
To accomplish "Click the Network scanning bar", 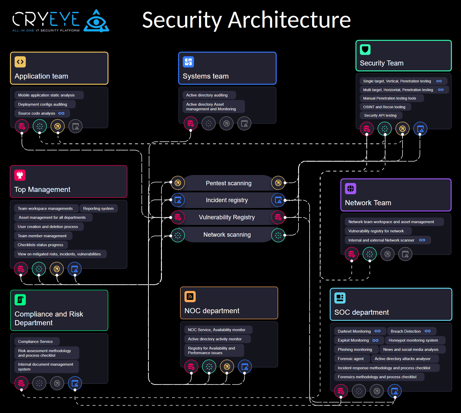I will click(x=227, y=235).
